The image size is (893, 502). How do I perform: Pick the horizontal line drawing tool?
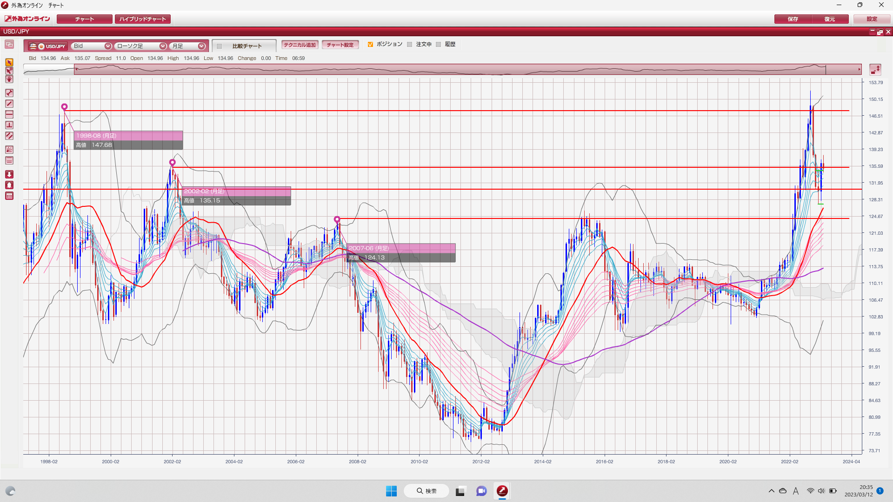tap(9, 114)
